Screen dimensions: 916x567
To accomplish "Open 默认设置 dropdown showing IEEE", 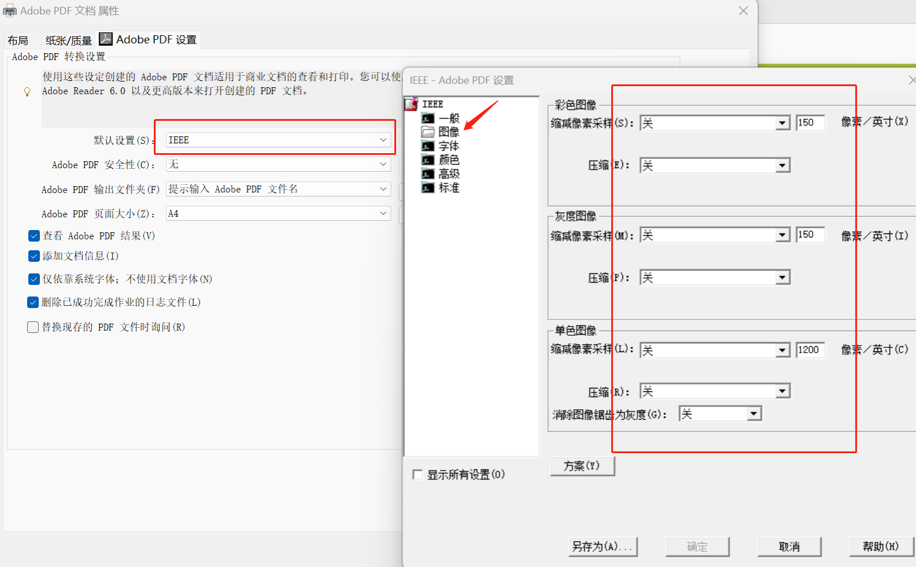I will point(278,140).
